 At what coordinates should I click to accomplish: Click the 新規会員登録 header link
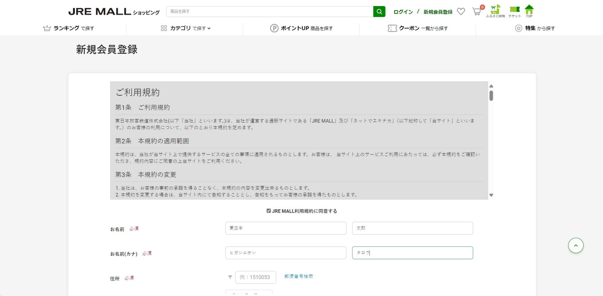click(438, 12)
